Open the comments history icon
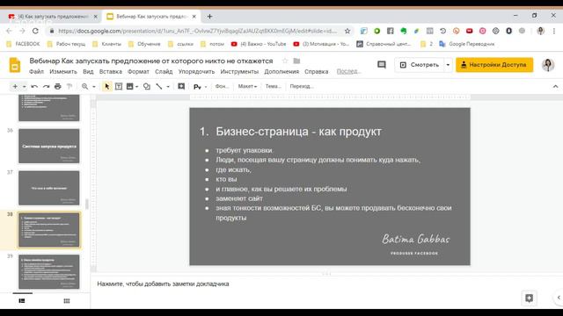This screenshot has height=316, width=563. click(381, 65)
